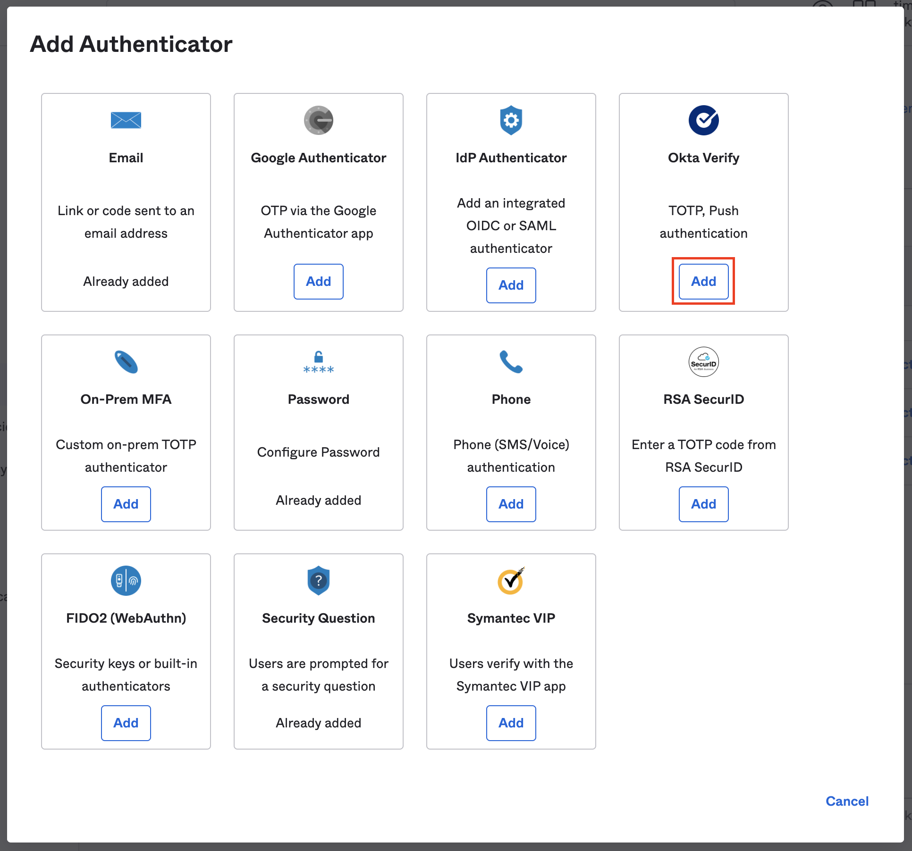The width and height of the screenshot is (912, 851).
Task: Add the Okta Verify authenticator
Action: pyautogui.click(x=704, y=282)
